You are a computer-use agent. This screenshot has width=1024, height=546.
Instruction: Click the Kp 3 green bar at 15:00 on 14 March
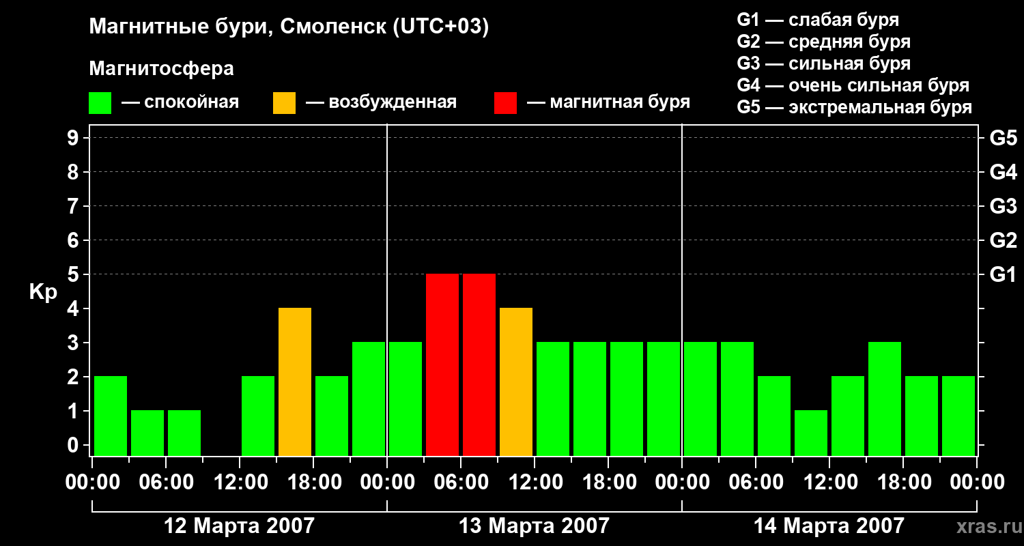click(x=885, y=399)
